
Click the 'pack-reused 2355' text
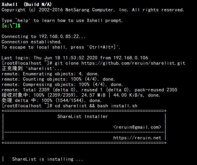pos(156,90)
